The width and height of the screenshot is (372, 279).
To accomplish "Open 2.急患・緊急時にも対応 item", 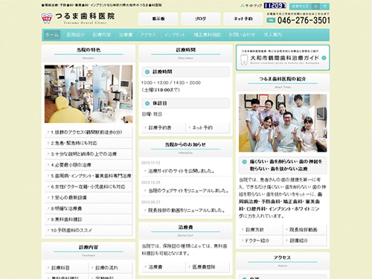I will [89, 144].
